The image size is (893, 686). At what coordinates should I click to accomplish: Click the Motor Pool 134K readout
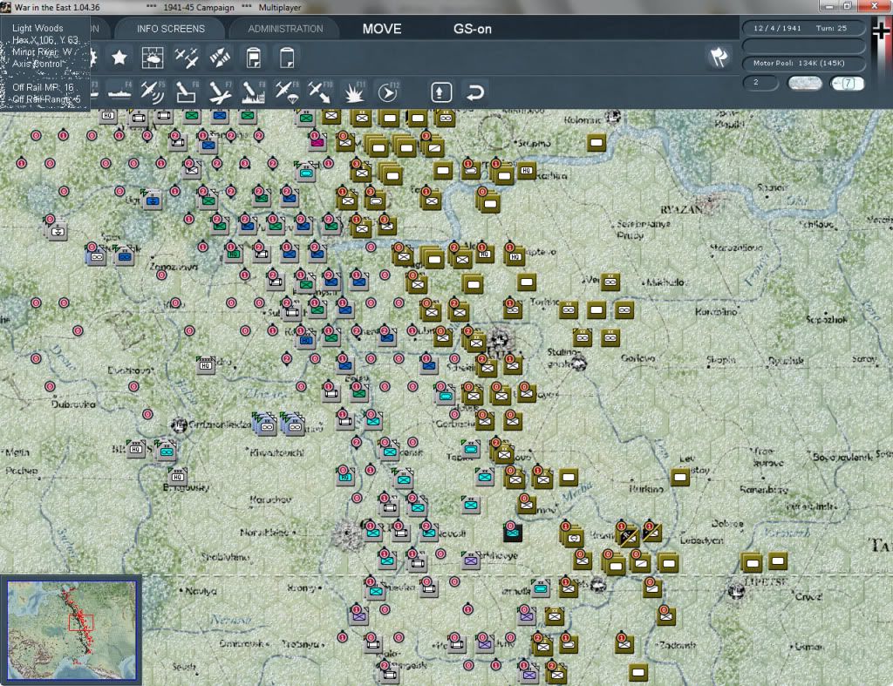[x=803, y=63]
